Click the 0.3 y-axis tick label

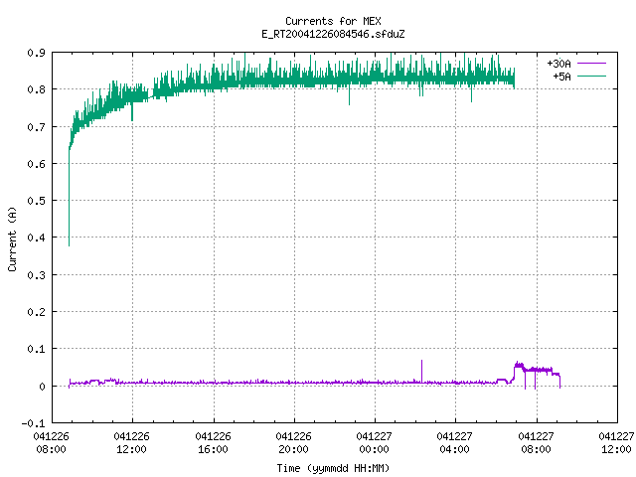click(36, 275)
